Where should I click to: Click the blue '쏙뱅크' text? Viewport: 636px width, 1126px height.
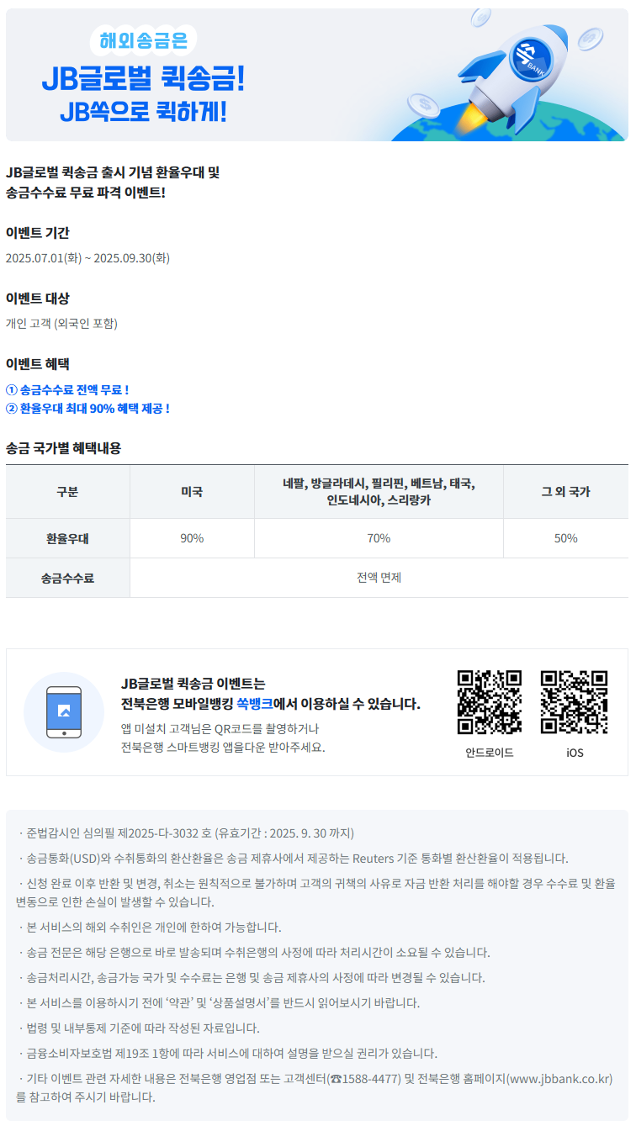(253, 704)
